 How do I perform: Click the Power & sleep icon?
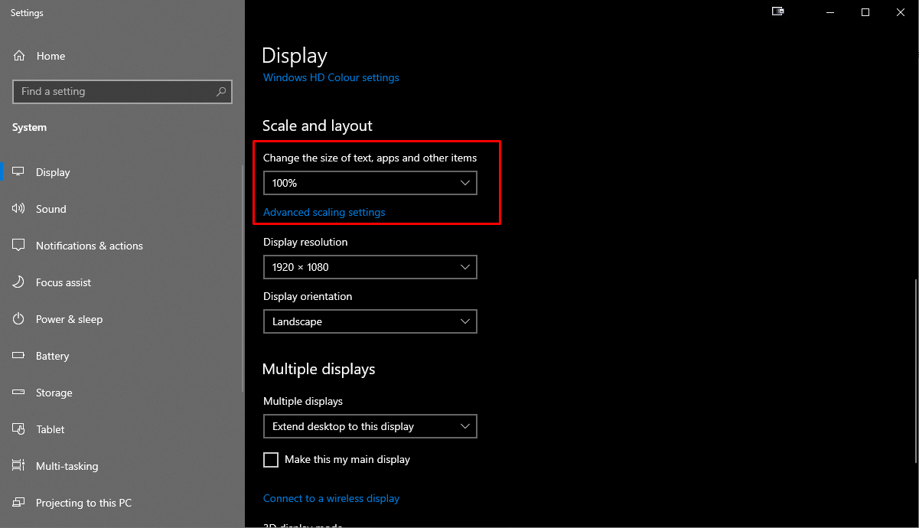pyautogui.click(x=19, y=319)
